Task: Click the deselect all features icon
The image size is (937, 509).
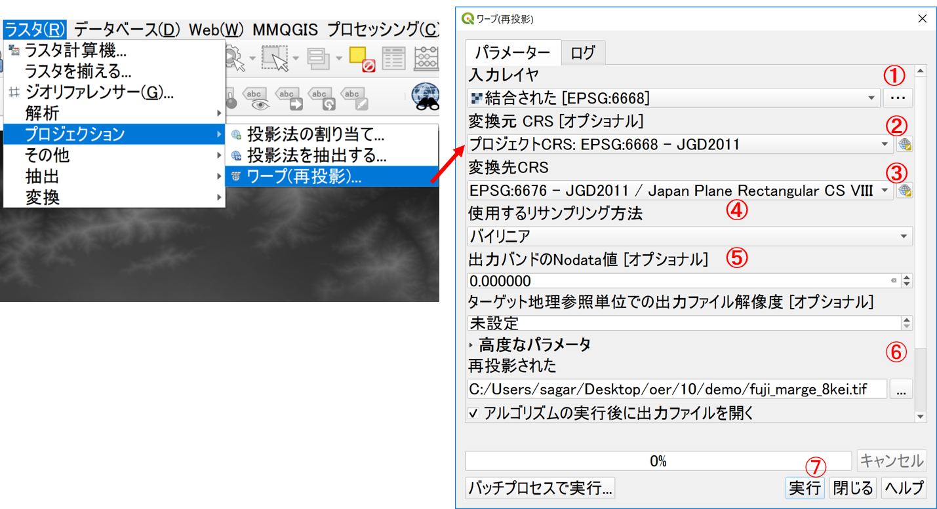Action: click(361, 58)
